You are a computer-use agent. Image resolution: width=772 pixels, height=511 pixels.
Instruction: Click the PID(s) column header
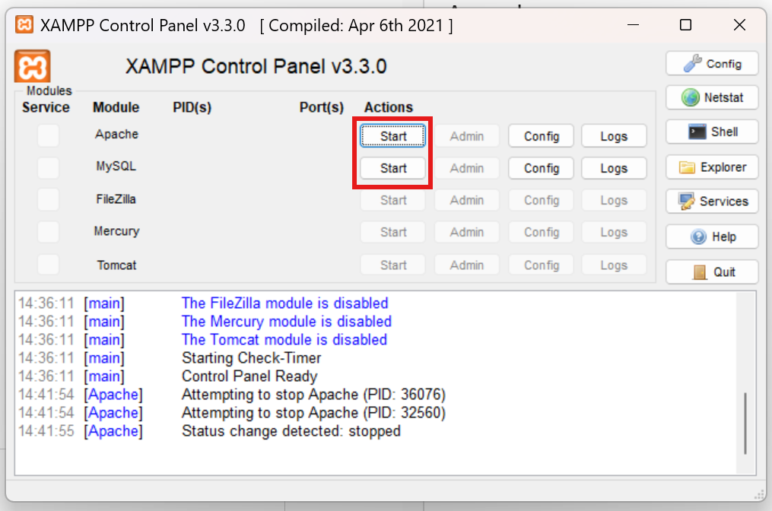192,107
